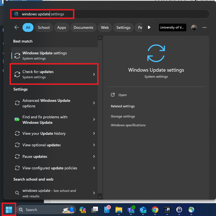Open File Explorer from the taskbar
Viewport: 216px width, 216px height.
pyautogui.click(x=119, y=210)
